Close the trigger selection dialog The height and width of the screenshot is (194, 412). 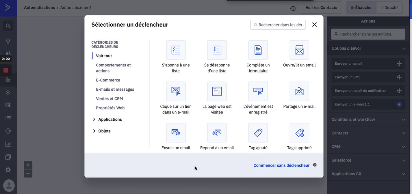pos(314,25)
